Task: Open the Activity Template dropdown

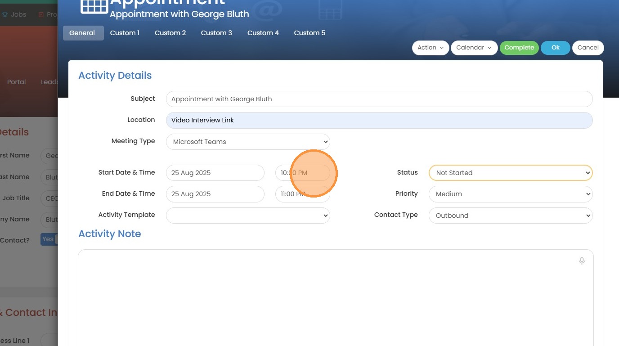Action: (x=248, y=216)
